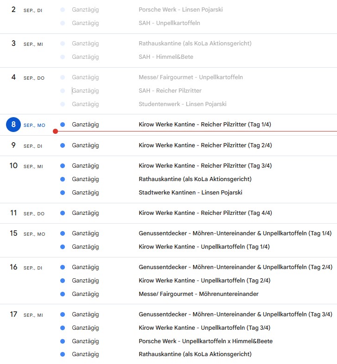Open Studentenwerk - Linsen Pojarski event
337x364 pixels.
pos(182,104)
